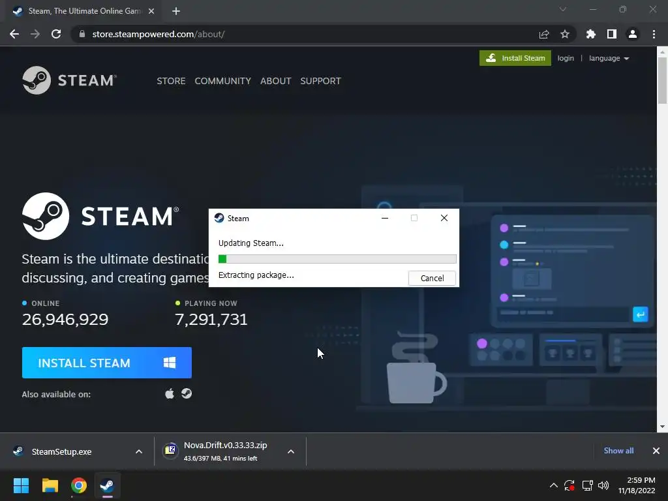Viewport: 668px width, 501px height.
Task: Show hidden system tray icons
Action: pyautogui.click(x=553, y=485)
